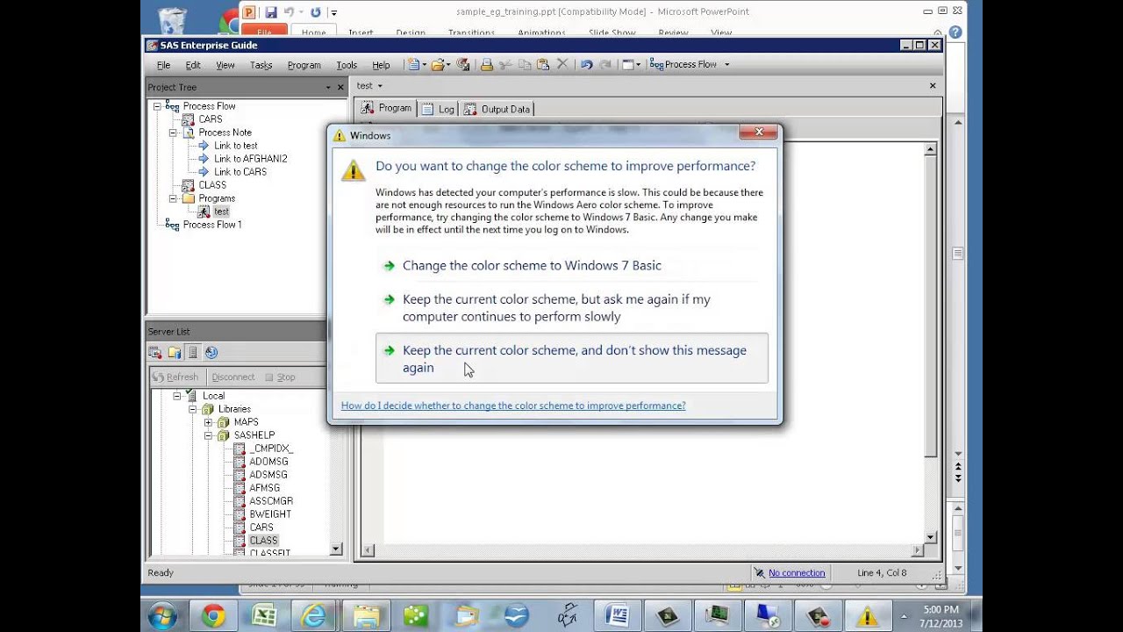Select Link to AFGHANI2 in Project Tree
Viewport: 1123px width, 632px height.
(251, 159)
